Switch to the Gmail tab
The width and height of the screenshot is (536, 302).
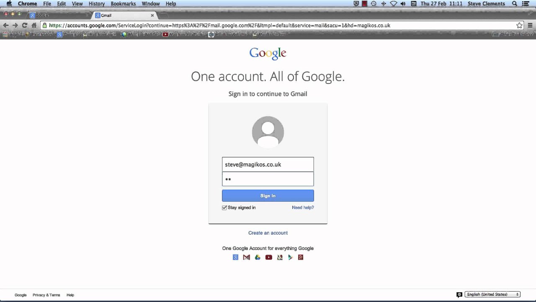(124, 16)
